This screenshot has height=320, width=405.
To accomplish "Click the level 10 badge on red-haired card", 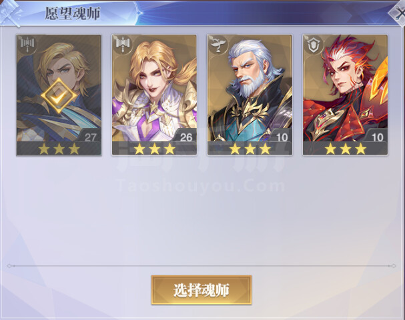I will coord(377,137).
